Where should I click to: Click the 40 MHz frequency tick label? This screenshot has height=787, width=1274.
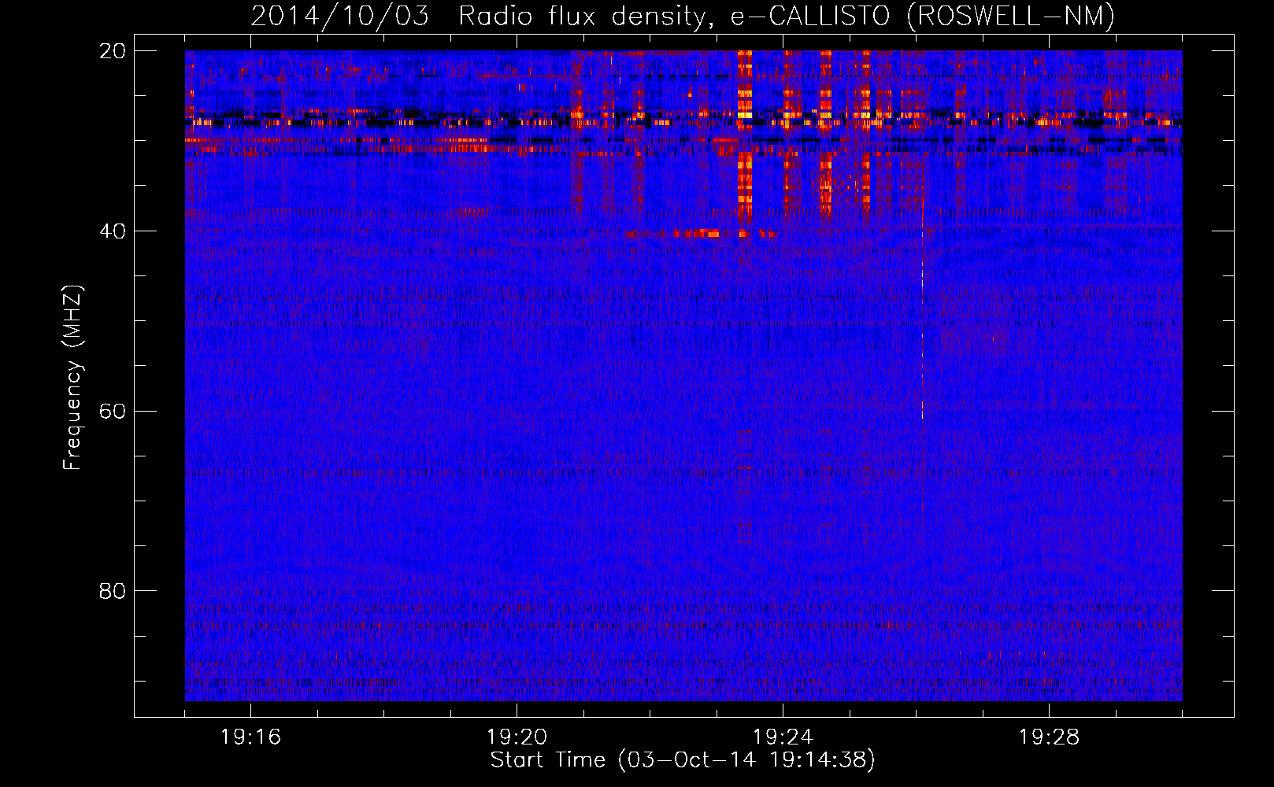[x=113, y=231]
